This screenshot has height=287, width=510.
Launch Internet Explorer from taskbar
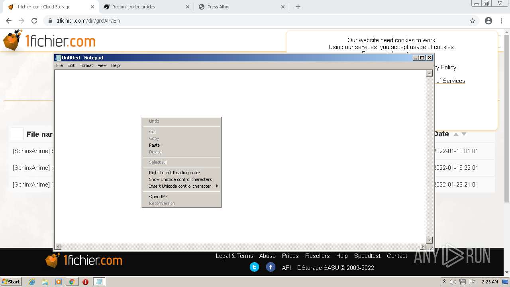[32, 282]
